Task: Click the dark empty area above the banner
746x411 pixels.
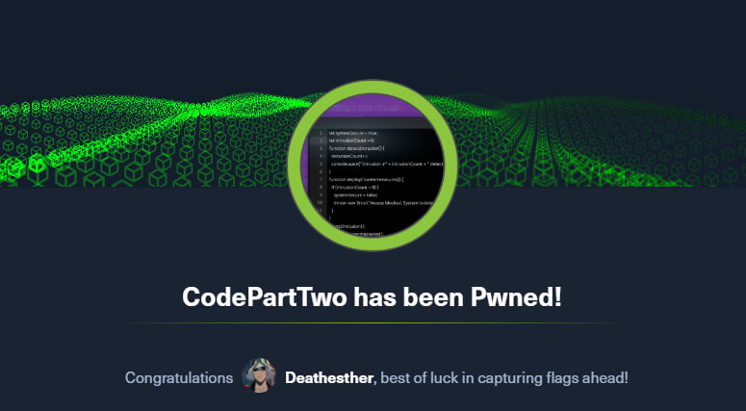Action: click(x=373, y=40)
